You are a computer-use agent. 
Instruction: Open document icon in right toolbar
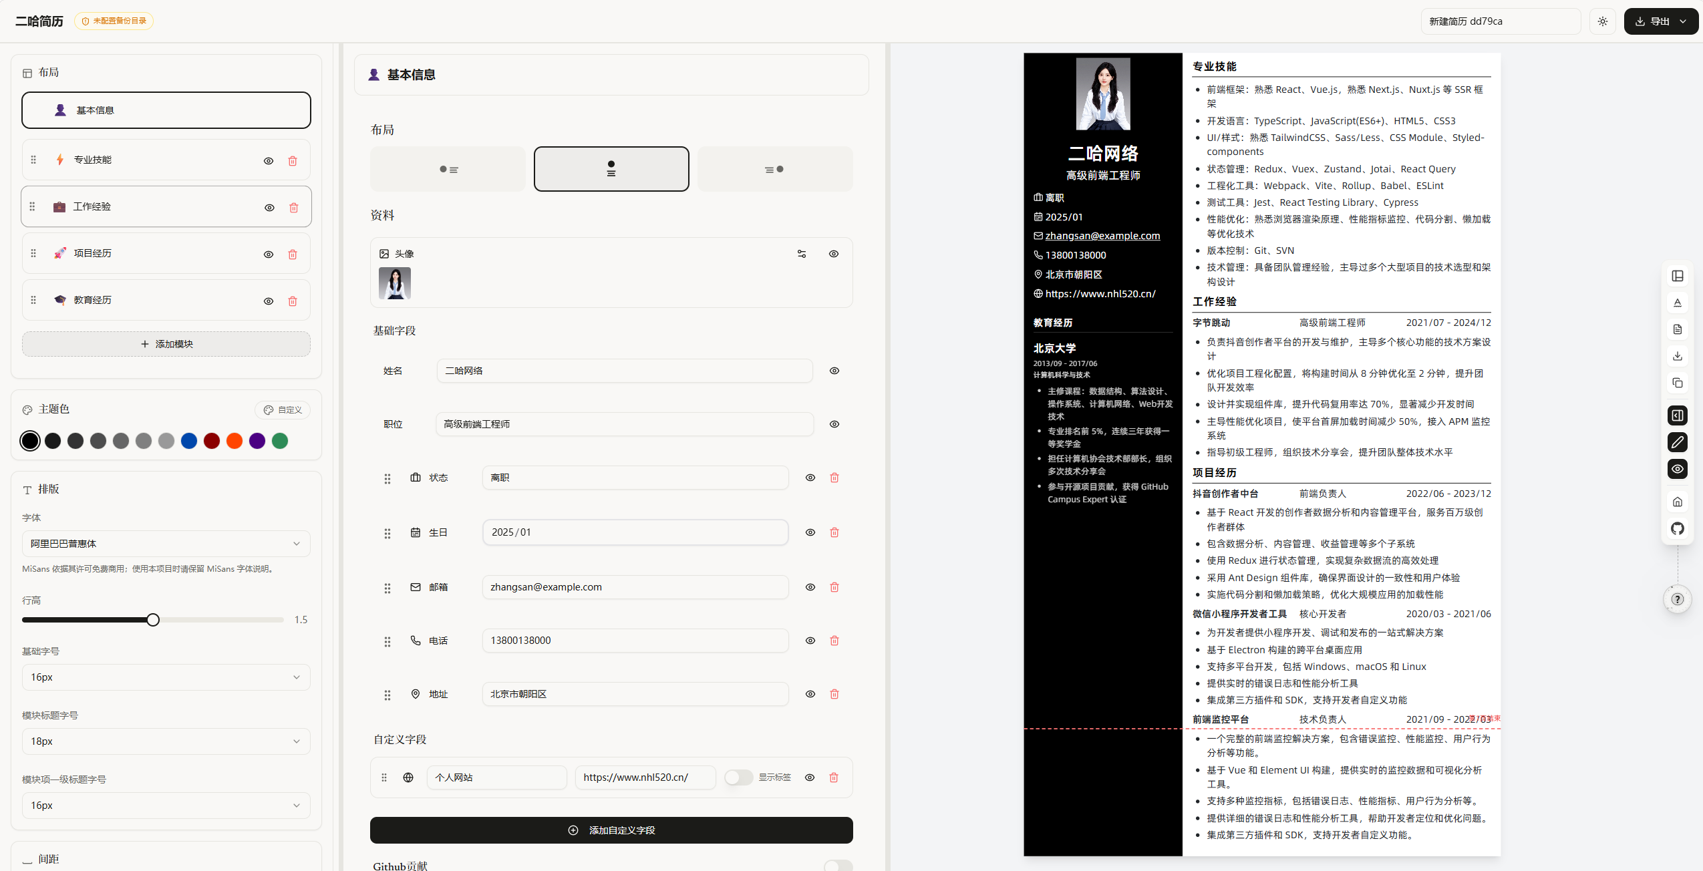pyautogui.click(x=1678, y=329)
